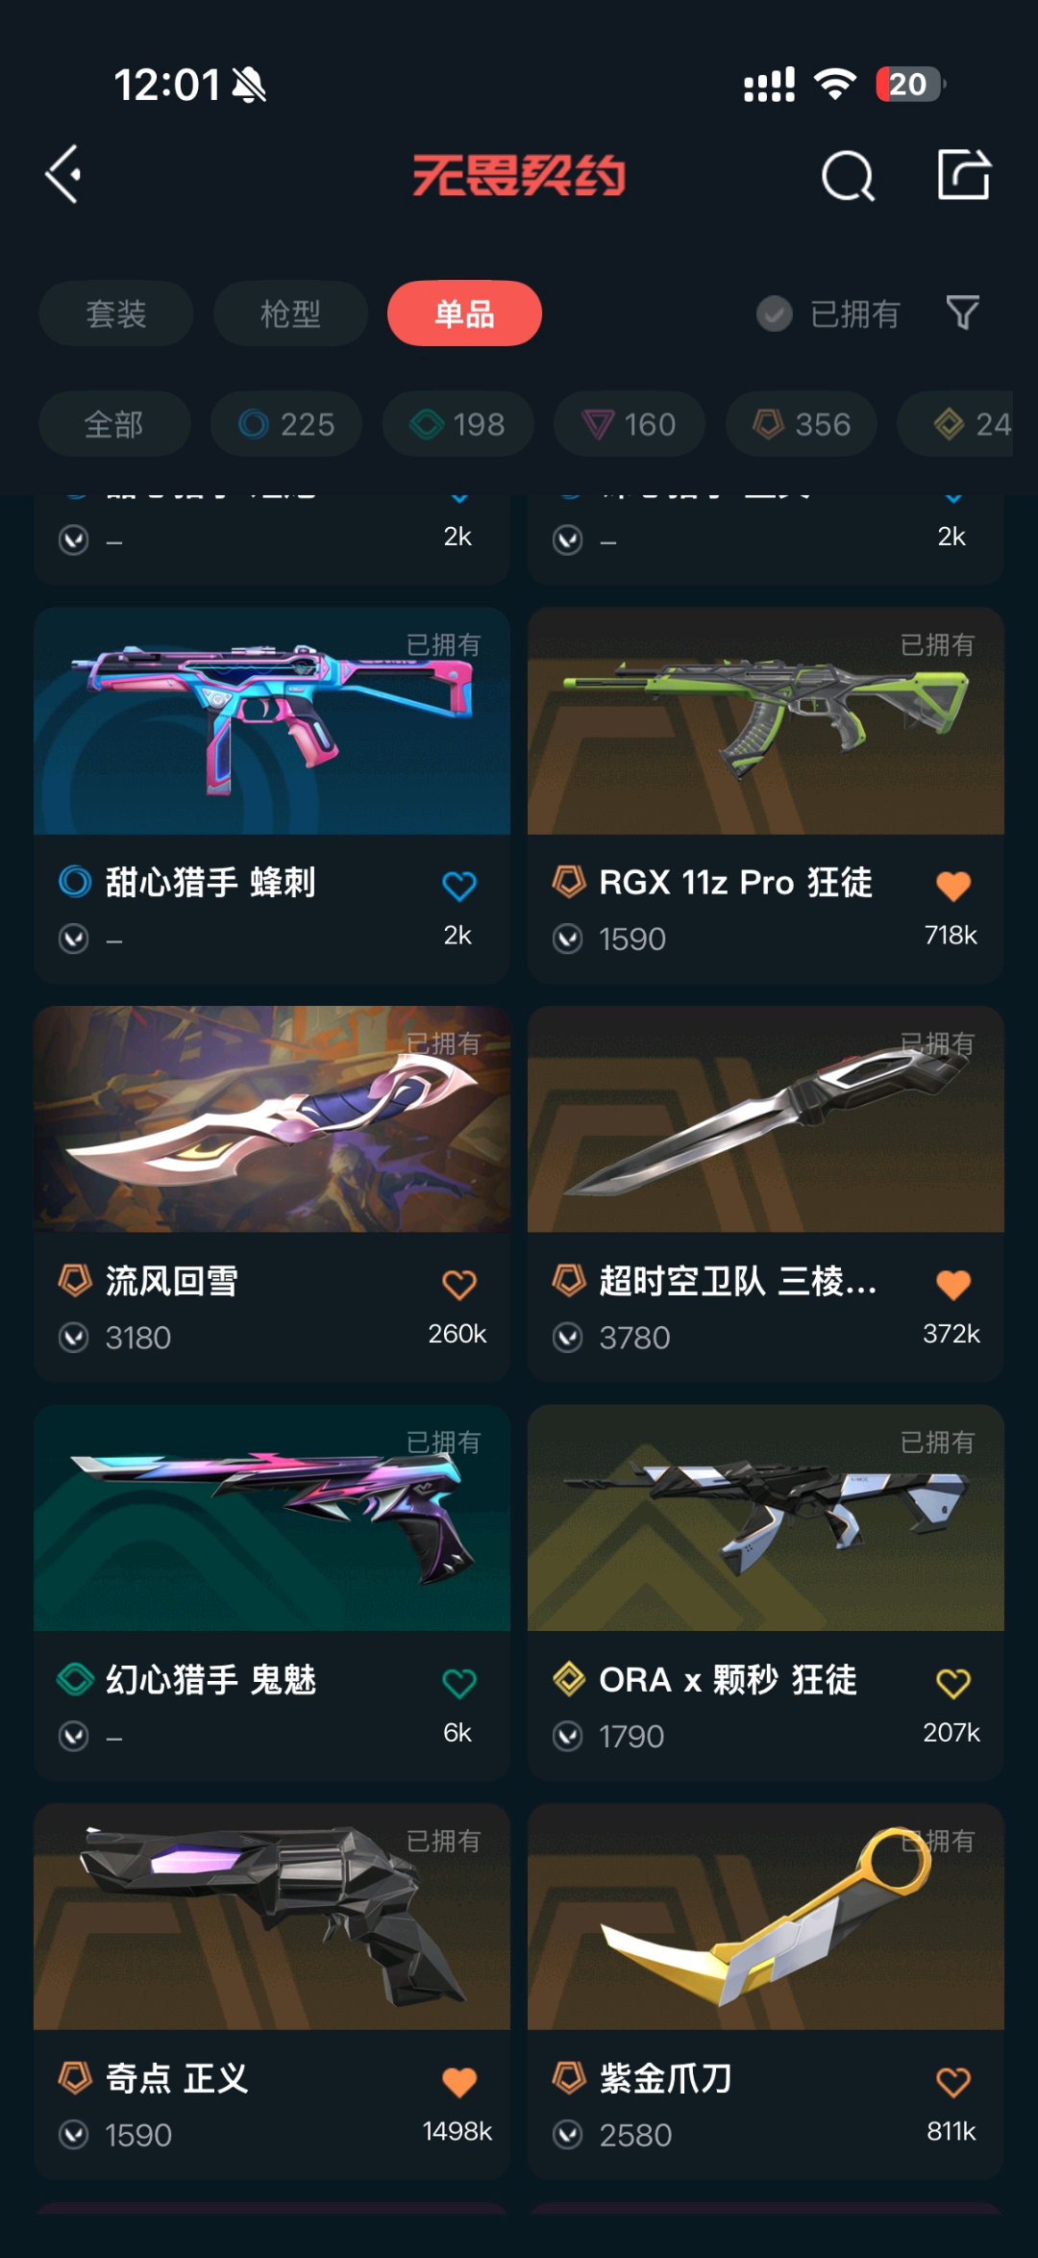The image size is (1038, 2258).
Task: Filter by orange tier 356 chip
Action: pos(801,424)
